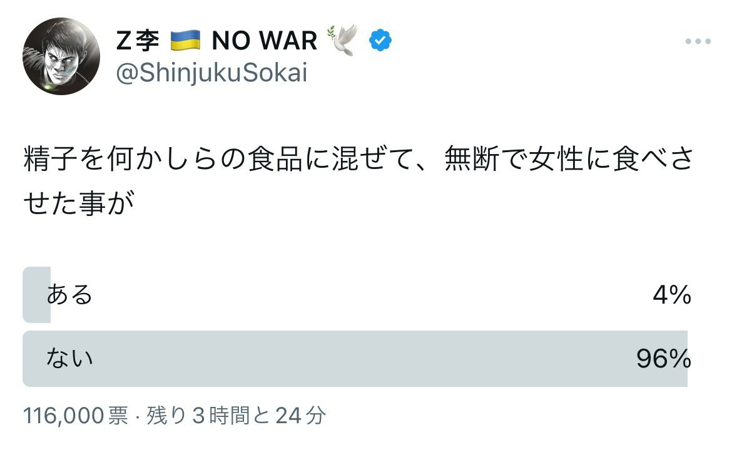The width and height of the screenshot is (737, 462).
Task: Click the display name Z李
Action: coord(138,41)
